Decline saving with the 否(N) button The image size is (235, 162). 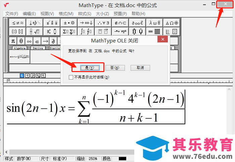[115, 68]
